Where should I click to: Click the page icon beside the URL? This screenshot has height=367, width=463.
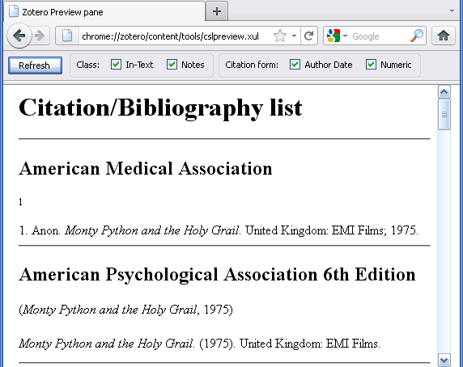point(67,36)
